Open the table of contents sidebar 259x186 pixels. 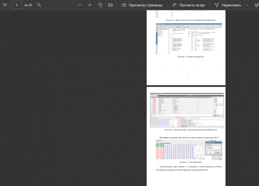tap(5, 5)
